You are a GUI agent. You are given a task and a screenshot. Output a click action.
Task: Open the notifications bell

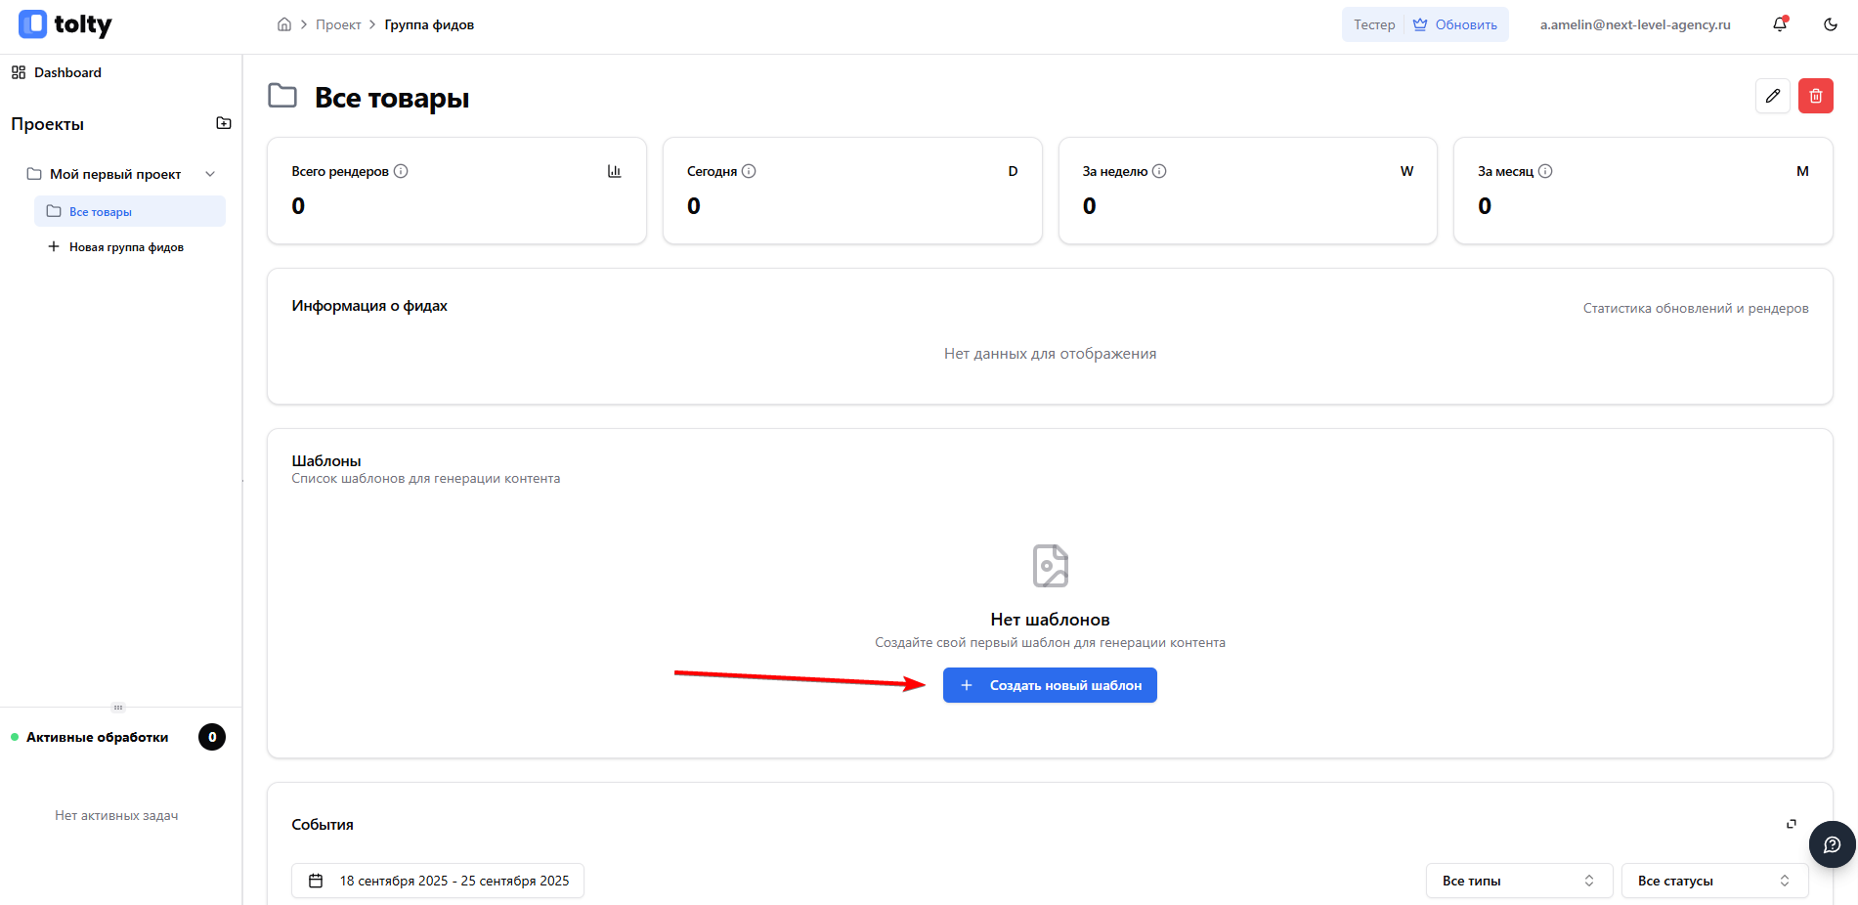pyautogui.click(x=1780, y=24)
